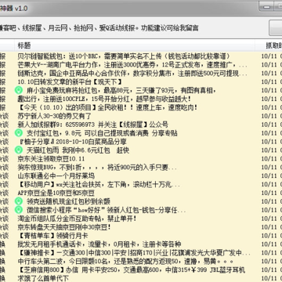This screenshot has width=282, height=282.
Task: Select 京东转盘天天抽京豆刚中30京豆
Action: click(x=141, y=227)
